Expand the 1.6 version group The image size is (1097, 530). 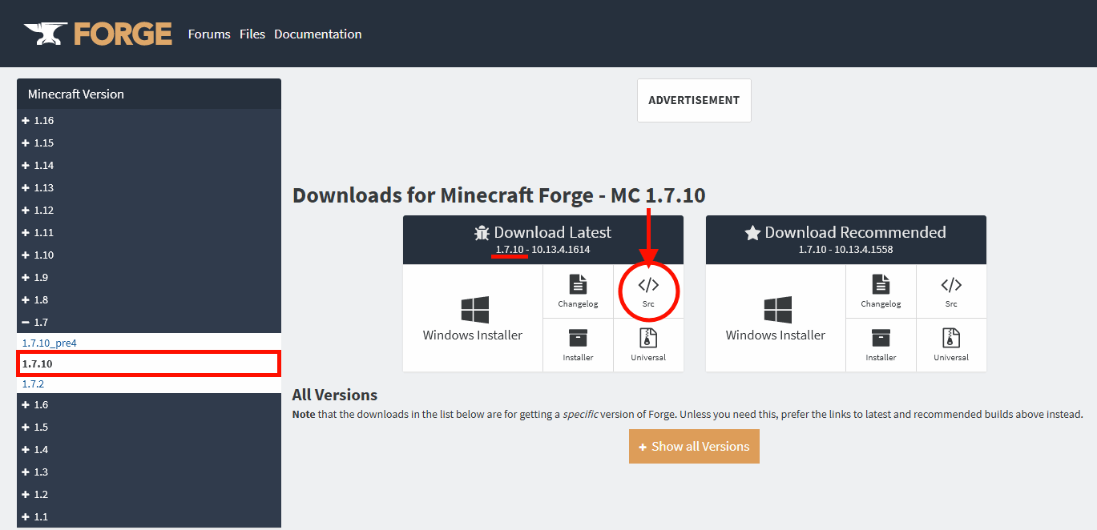[x=149, y=404]
